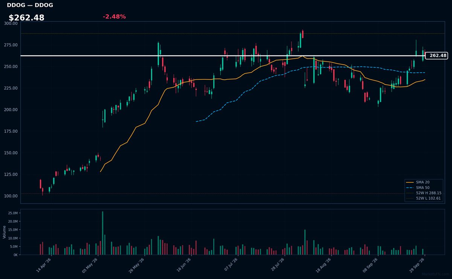This screenshot has width=452, height=279.
Task: Click the tallest volume bar near 05 May
Action: pos(102,233)
